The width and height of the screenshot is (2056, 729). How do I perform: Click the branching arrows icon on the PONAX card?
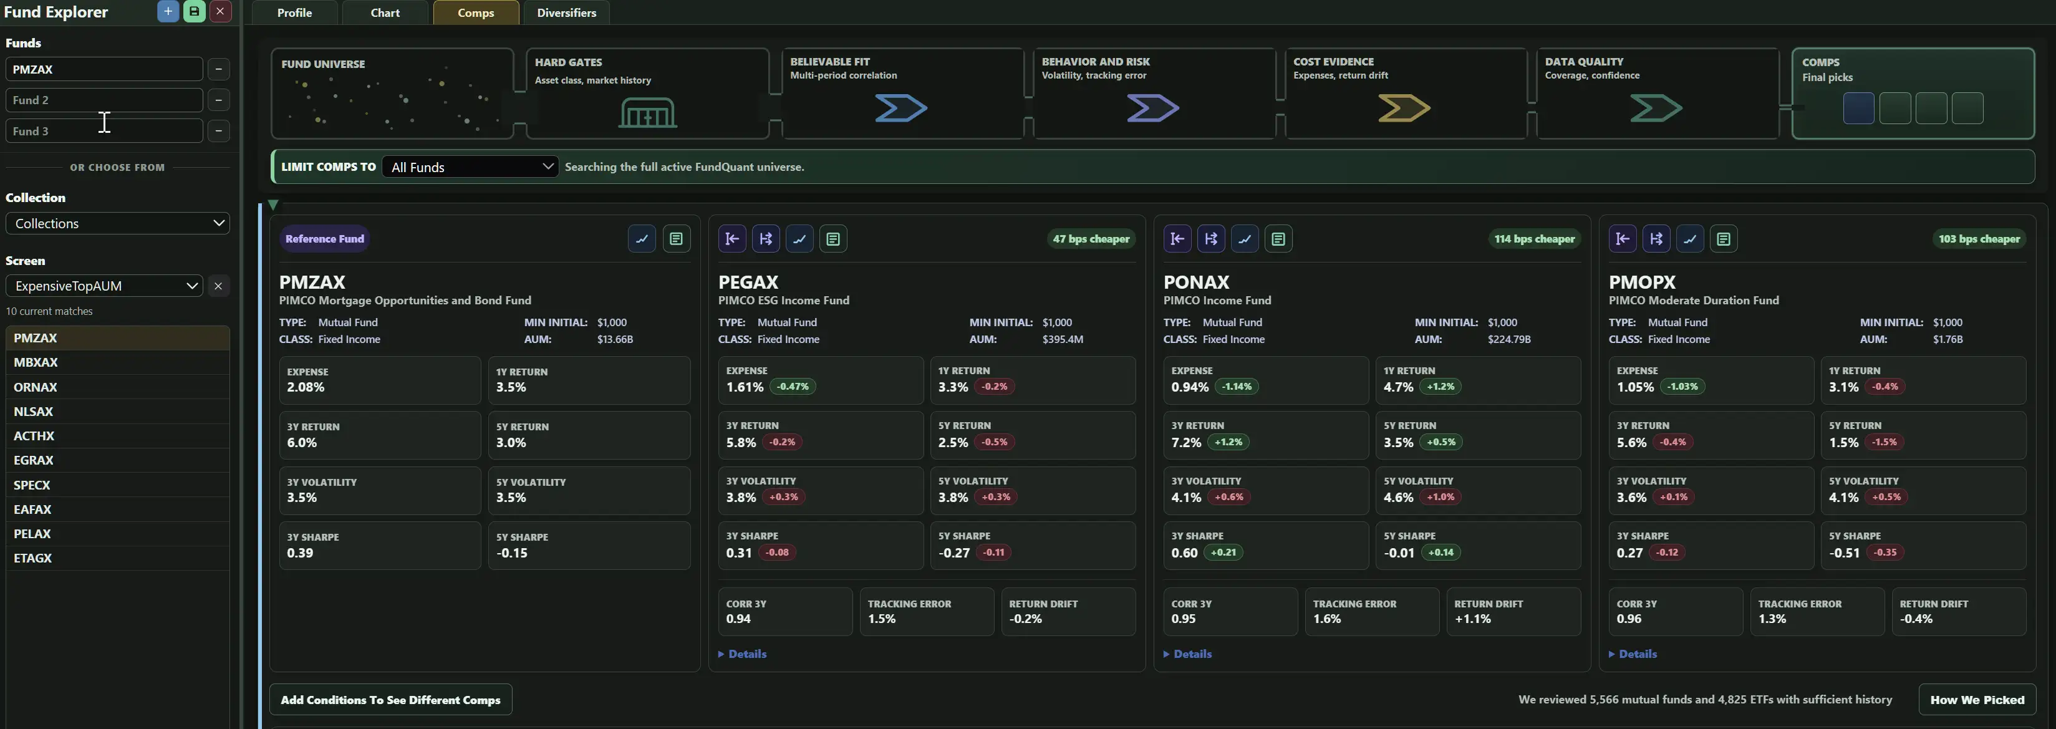(1212, 239)
